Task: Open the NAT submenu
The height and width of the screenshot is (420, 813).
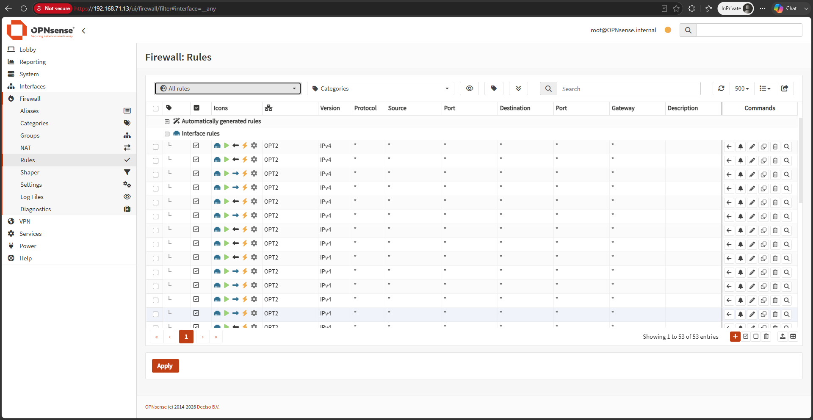Action: point(25,148)
